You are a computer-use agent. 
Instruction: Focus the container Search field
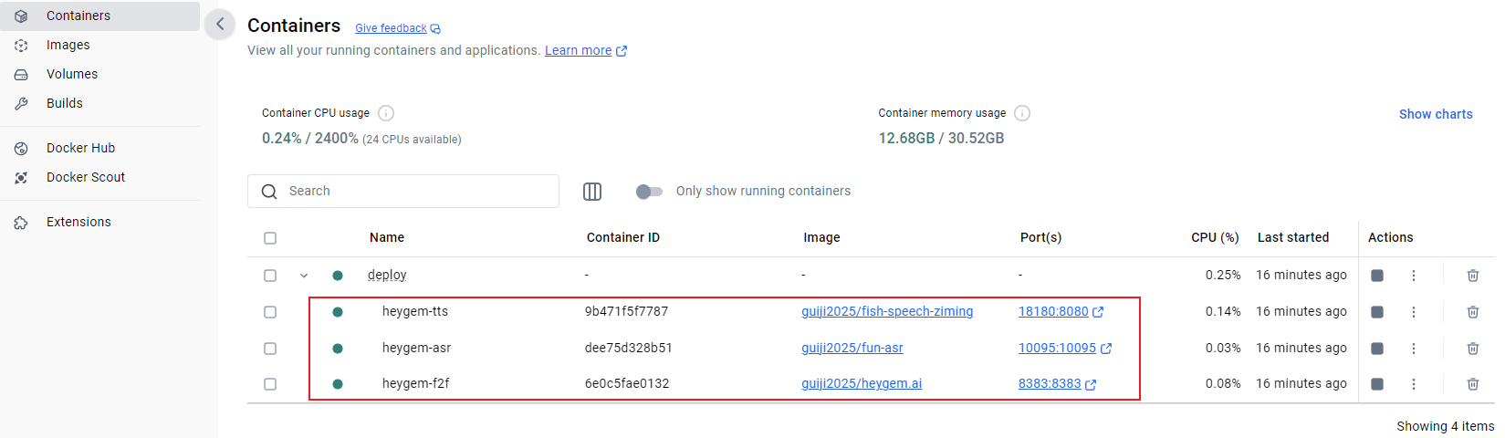(x=403, y=191)
